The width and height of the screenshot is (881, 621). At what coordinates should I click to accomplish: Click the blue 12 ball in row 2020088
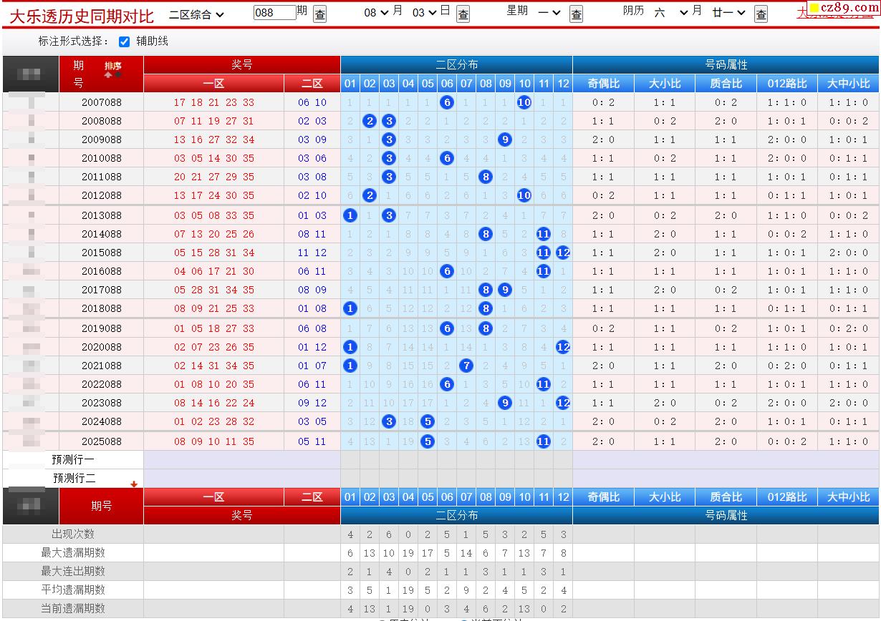pos(563,347)
